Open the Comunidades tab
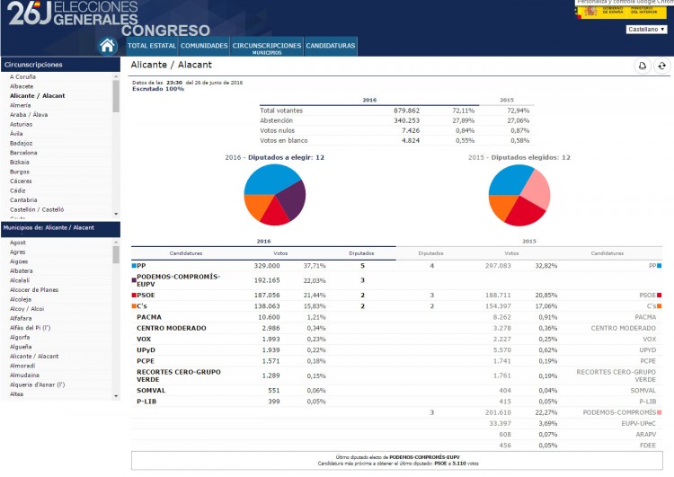The width and height of the screenshot is (674, 477). pyautogui.click(x=204, y=46)
